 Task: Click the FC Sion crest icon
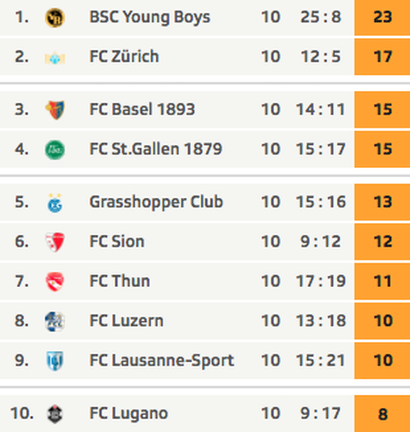click(55, 242)
